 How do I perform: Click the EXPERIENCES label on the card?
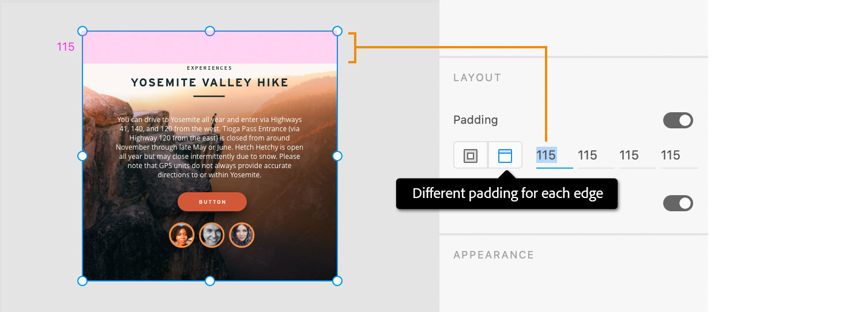point(209,68)
